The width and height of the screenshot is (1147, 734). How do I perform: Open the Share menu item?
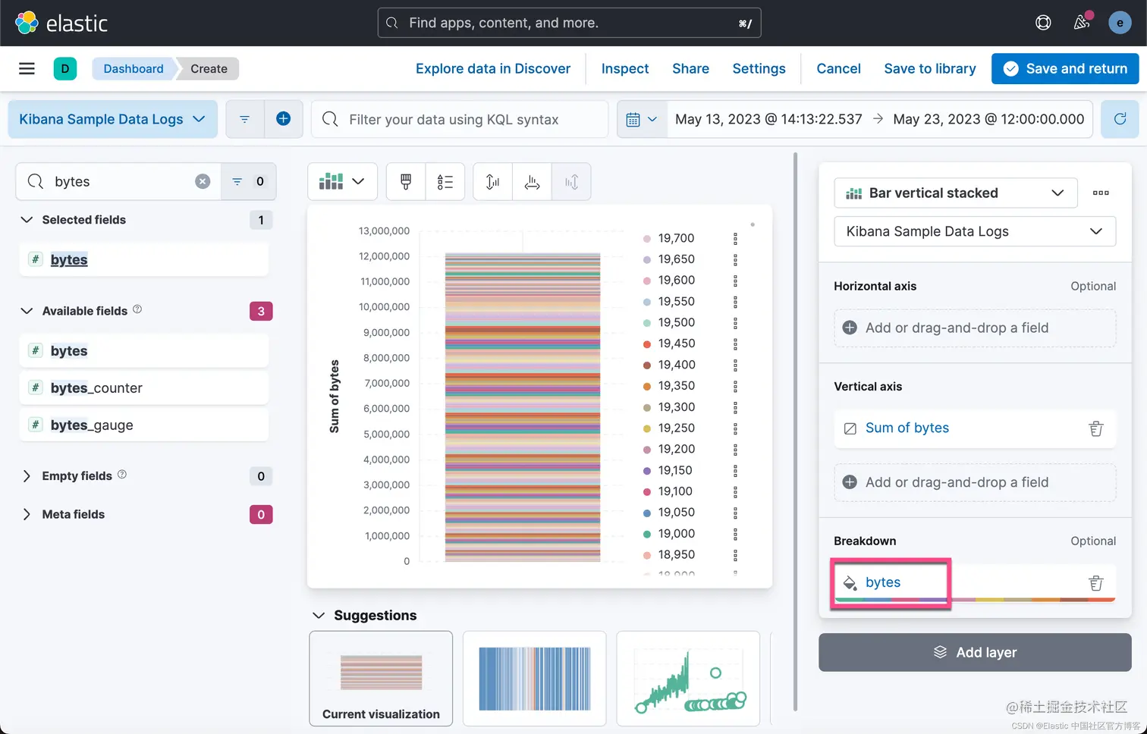click(690, 69)
